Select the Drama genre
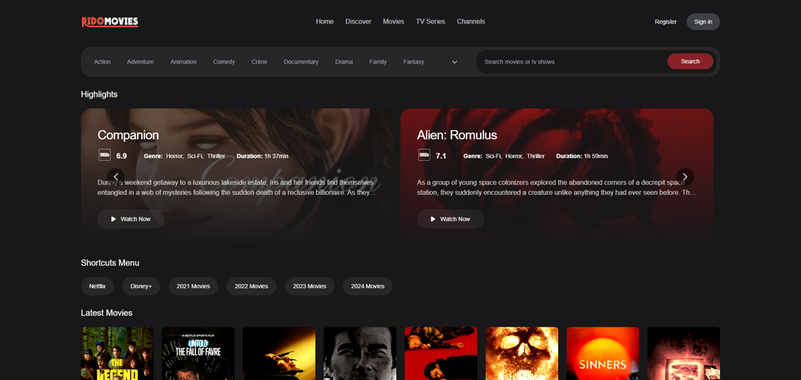Screen dimensions: 801x380 pyautogui.click(x=344, y=62)
